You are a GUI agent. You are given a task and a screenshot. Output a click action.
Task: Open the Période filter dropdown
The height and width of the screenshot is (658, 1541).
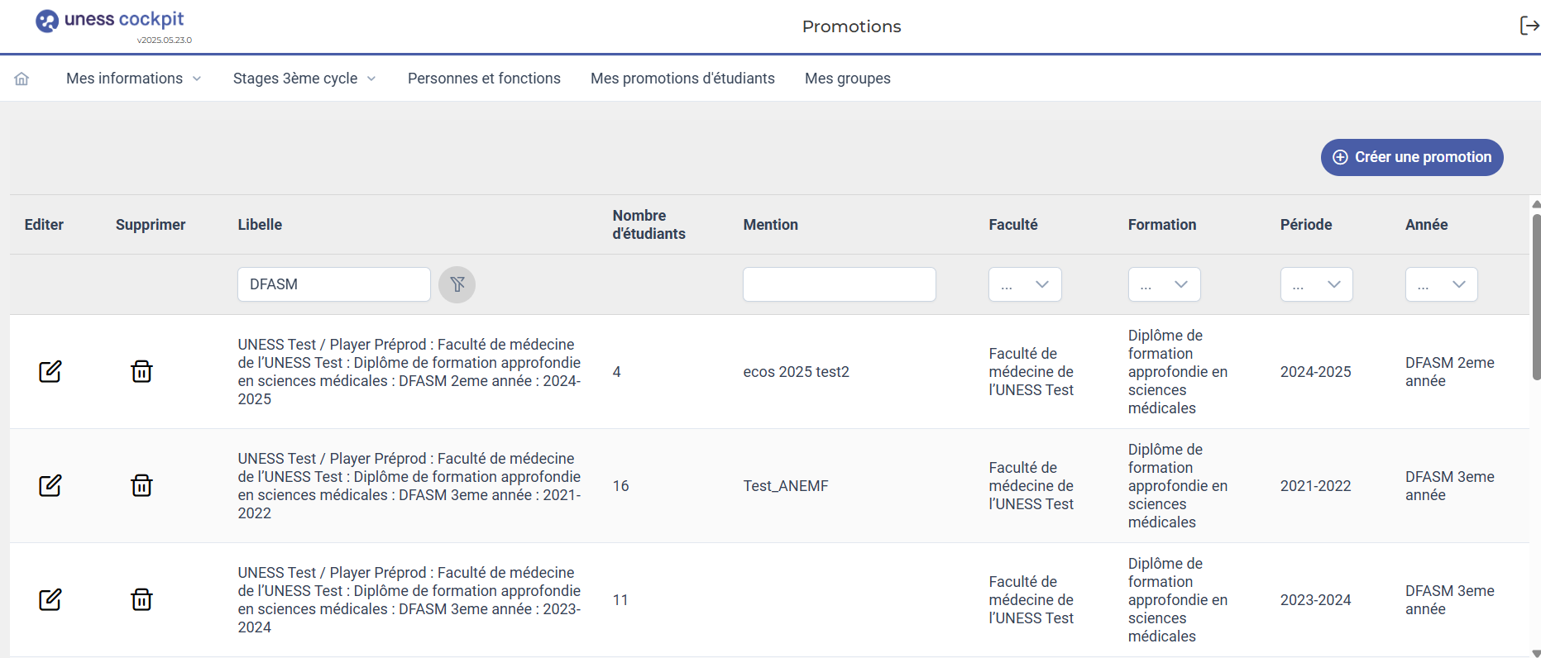point(1316,284)
